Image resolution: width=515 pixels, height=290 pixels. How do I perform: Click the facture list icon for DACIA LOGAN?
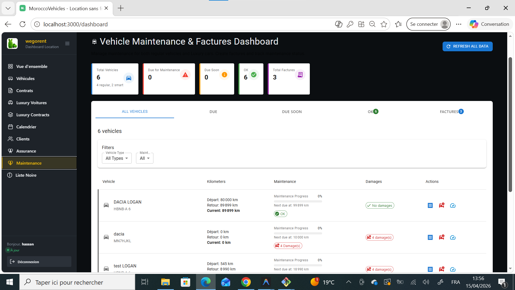tap(430, 205)
